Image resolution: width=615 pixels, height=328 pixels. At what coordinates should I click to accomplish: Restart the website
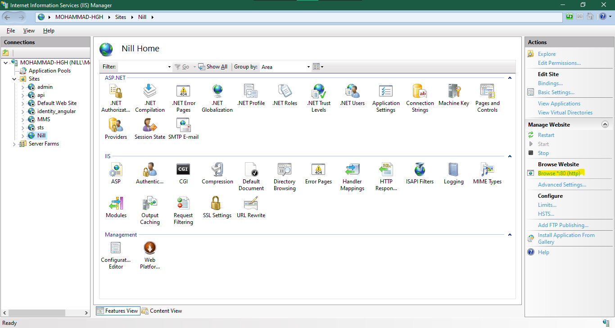coord(546,135)
